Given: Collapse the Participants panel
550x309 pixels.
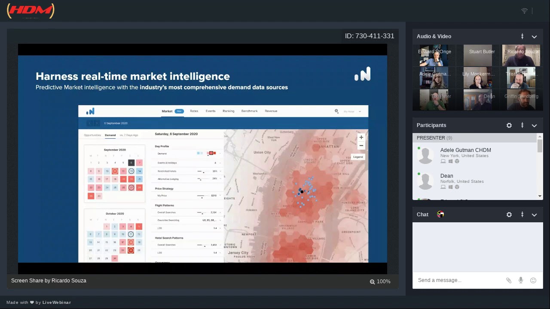Looking at the screenshot, I should 534,125.
